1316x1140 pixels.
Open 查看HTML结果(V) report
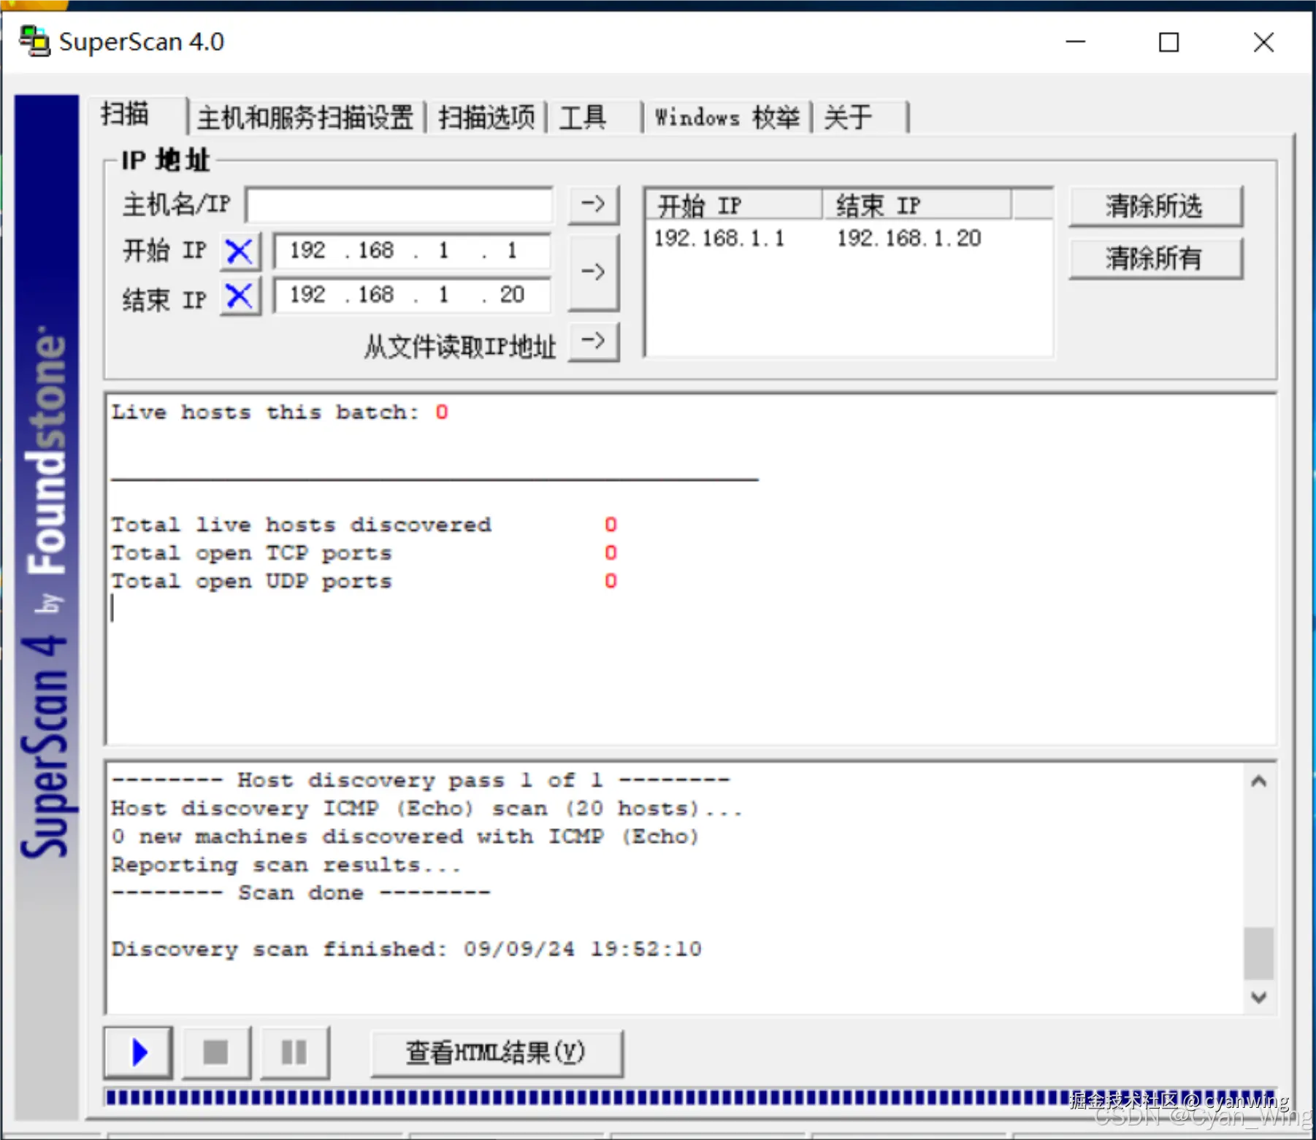point(497,1053)
